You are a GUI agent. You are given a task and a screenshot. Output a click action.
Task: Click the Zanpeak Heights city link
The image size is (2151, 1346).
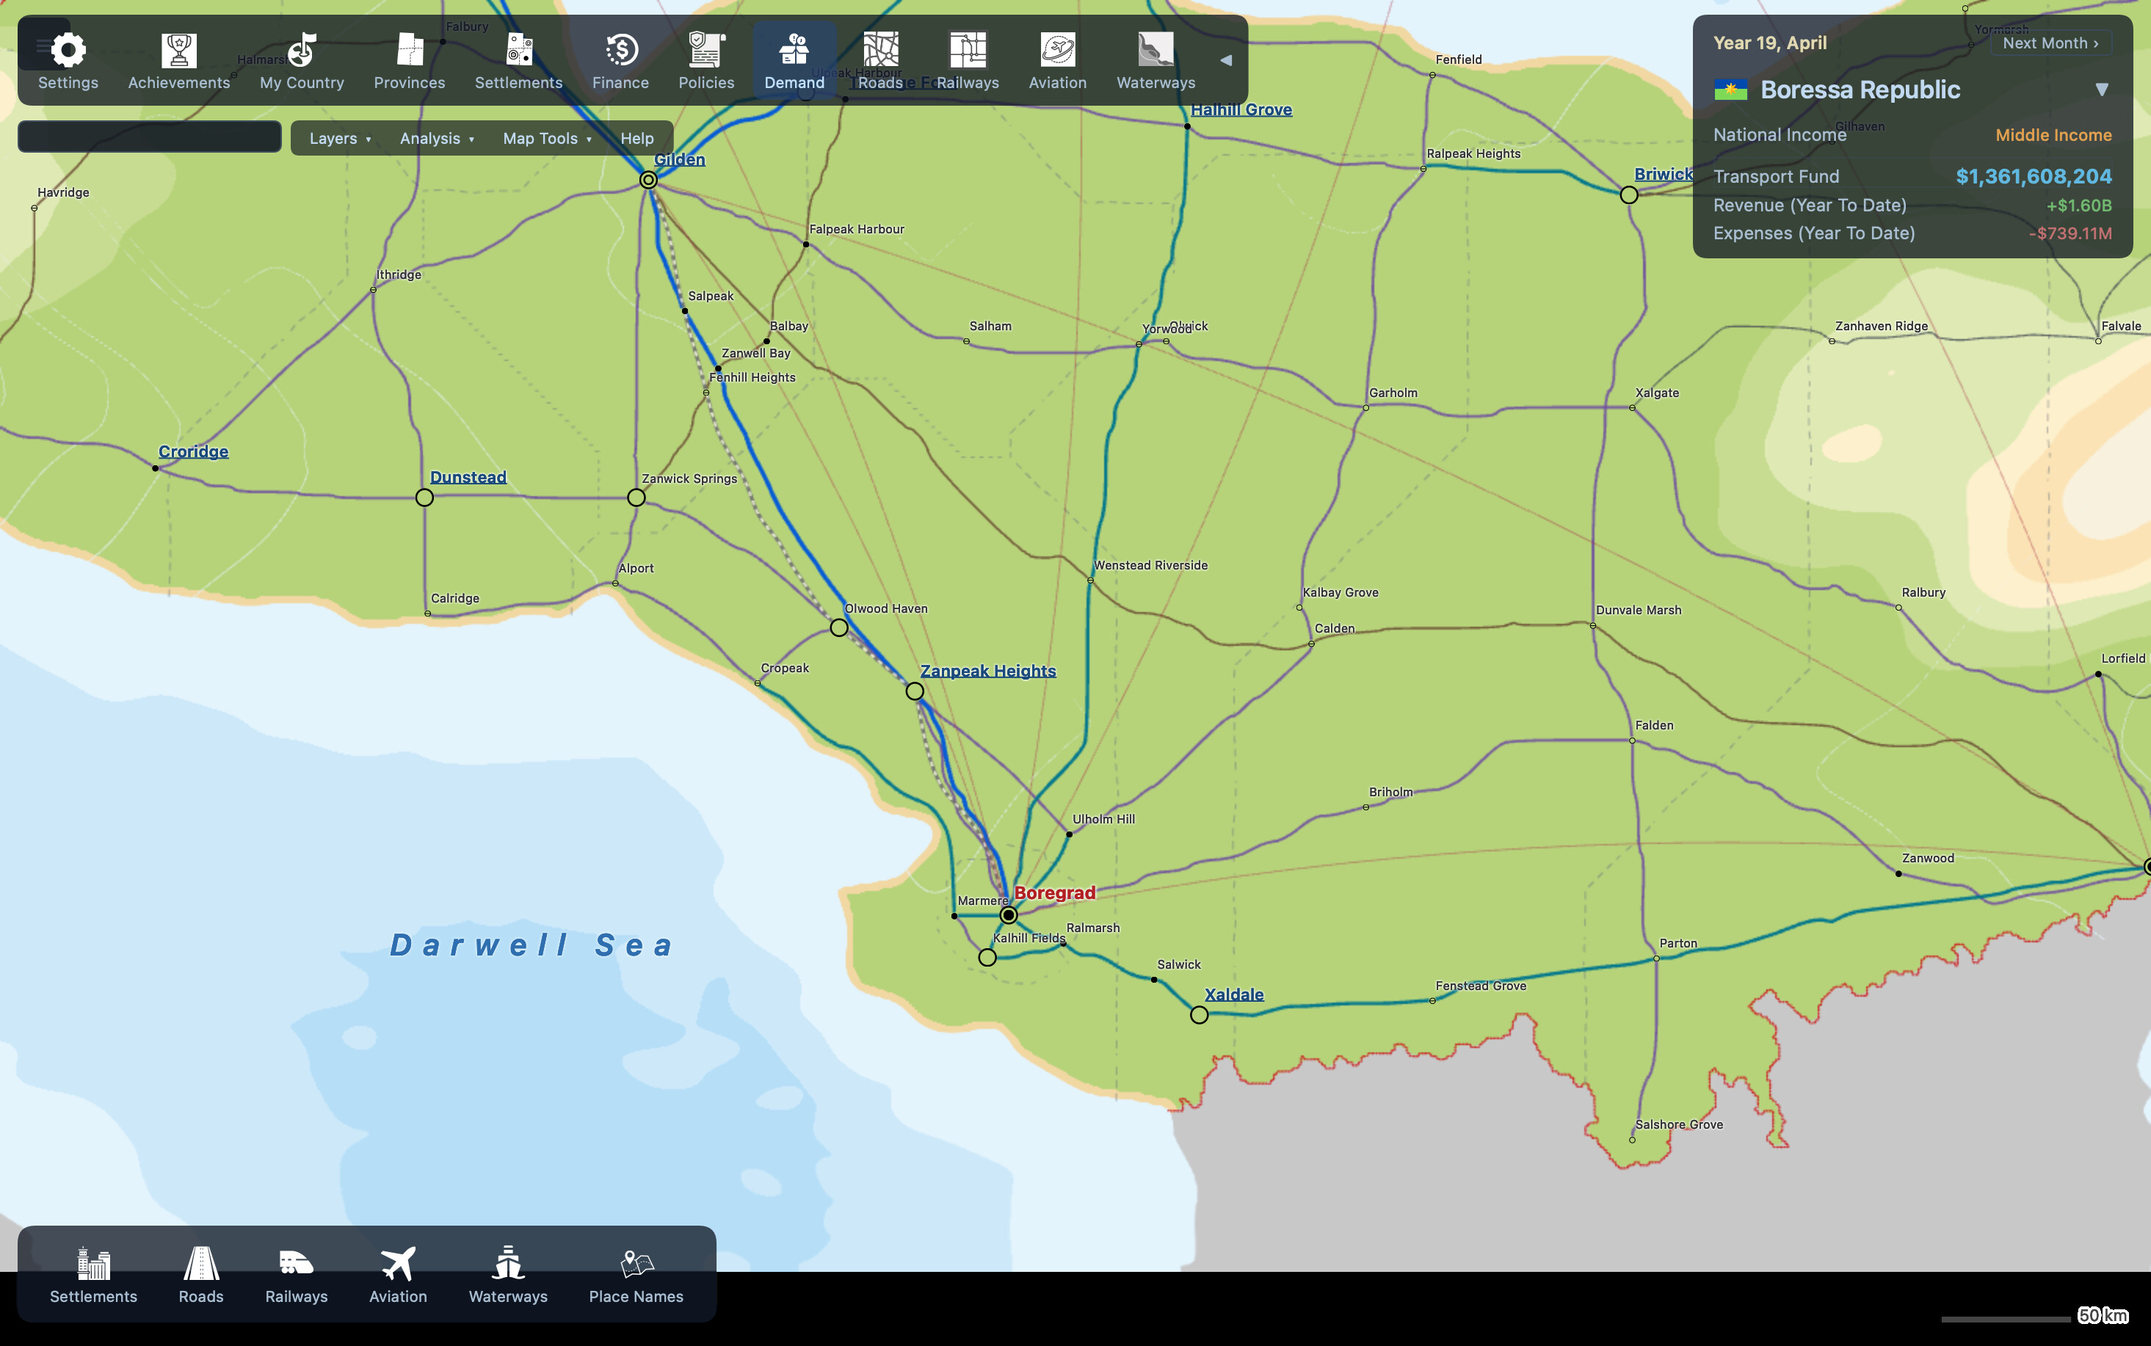pos(987,670)
